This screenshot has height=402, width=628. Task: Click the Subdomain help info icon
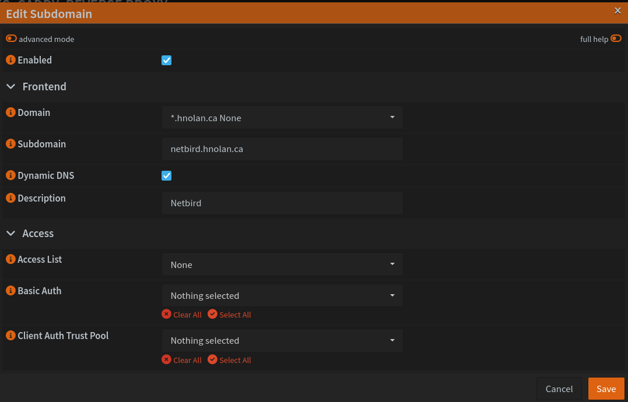click(10, 144)
